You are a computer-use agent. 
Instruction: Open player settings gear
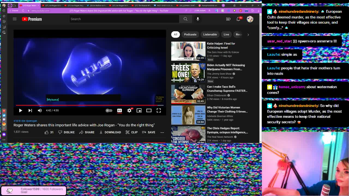click(x=130, y=110)
